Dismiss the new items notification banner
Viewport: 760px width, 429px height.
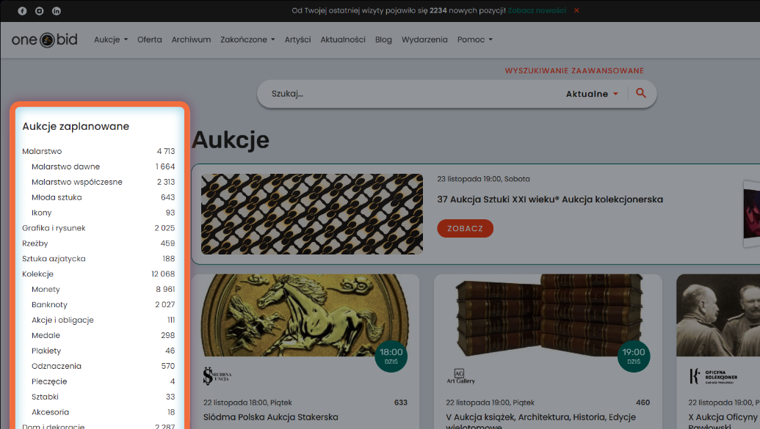pos(576,10)
